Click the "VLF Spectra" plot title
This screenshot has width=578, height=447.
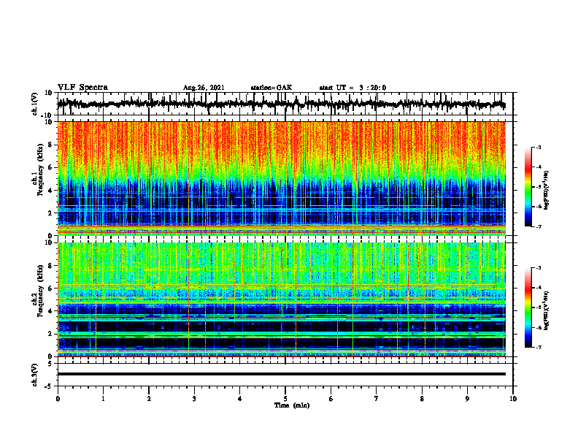point(82,88)
